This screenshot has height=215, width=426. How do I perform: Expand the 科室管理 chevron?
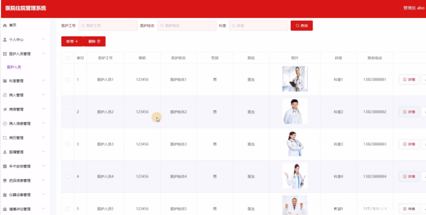click(x=44, y=81)
